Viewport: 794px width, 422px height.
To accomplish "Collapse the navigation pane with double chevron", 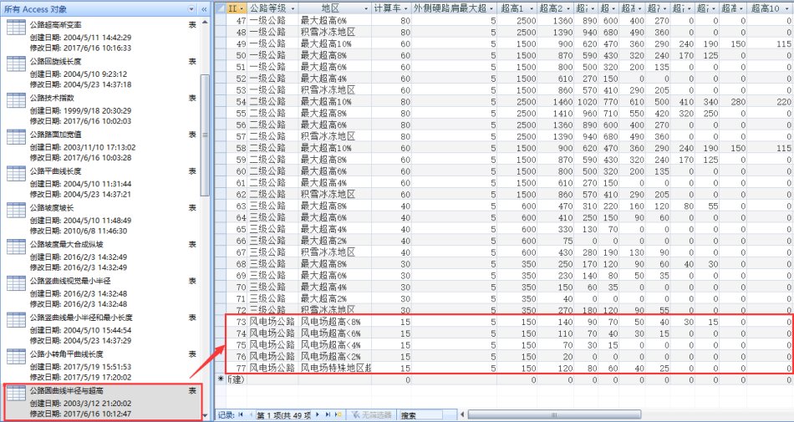I will pyautogui.click(x=205, y=8).
